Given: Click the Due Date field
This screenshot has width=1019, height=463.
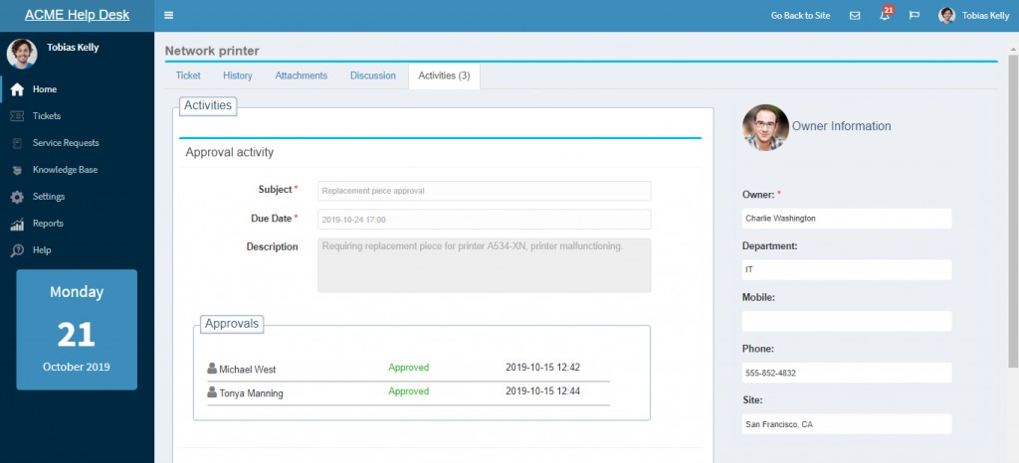Looking at the screenshot, I should tap(485, 220).
